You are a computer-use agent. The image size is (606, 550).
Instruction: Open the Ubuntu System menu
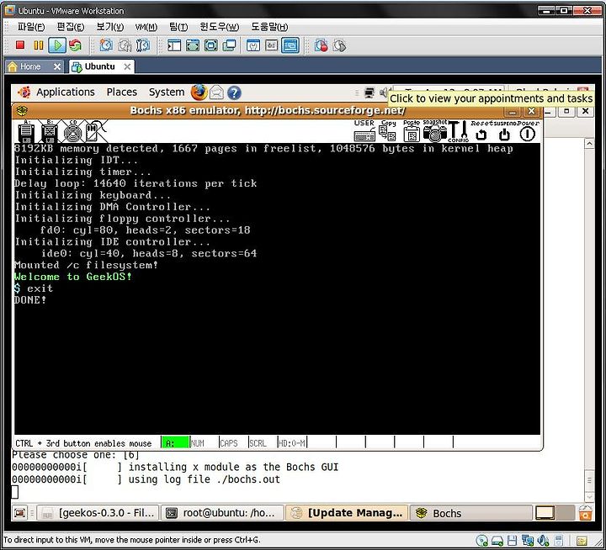(x=167, y=93)
